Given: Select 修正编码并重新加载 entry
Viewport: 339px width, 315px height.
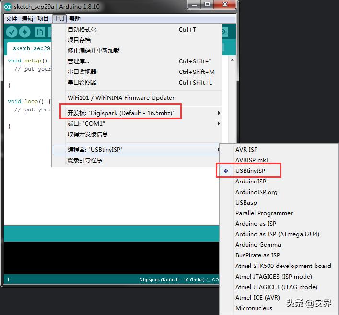Looking at the screenshot, I should click(137, 51).
